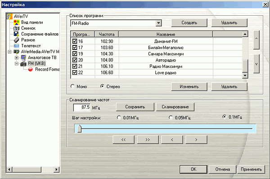Click the Применить button

pos(251,169)
